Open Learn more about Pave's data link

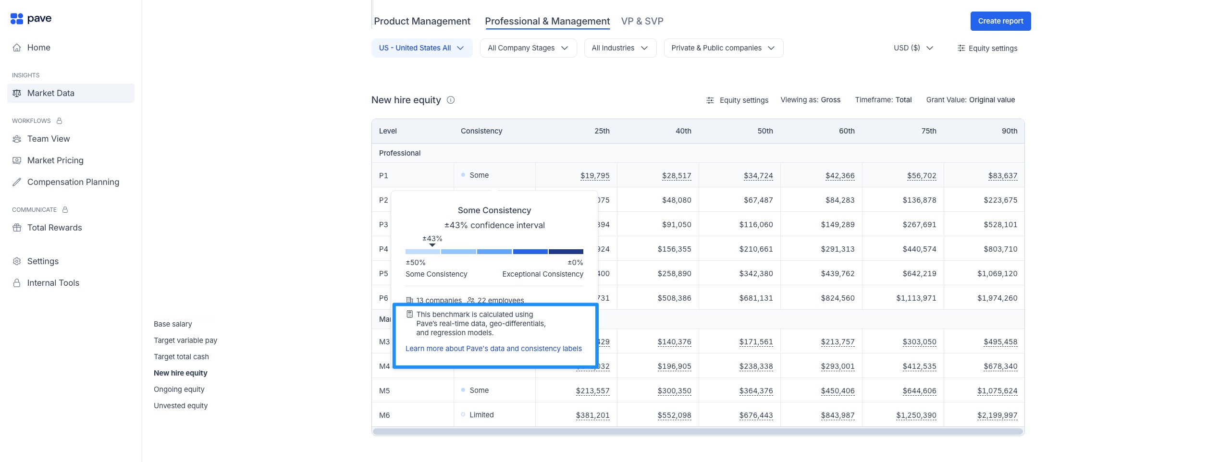click(493, 349)
